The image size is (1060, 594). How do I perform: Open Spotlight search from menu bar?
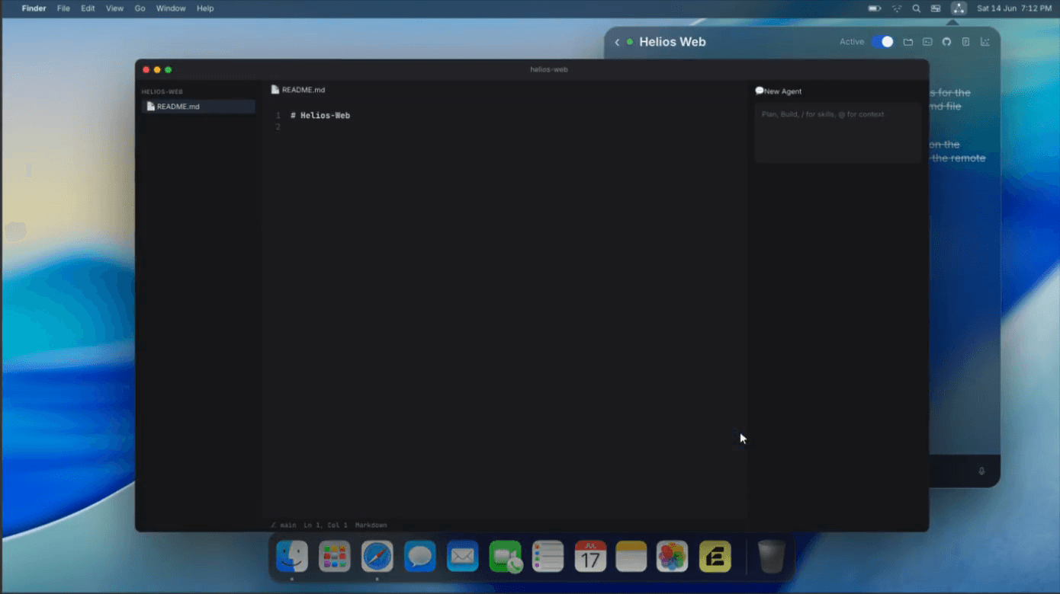pyautogui.click(x=916, y=8)
